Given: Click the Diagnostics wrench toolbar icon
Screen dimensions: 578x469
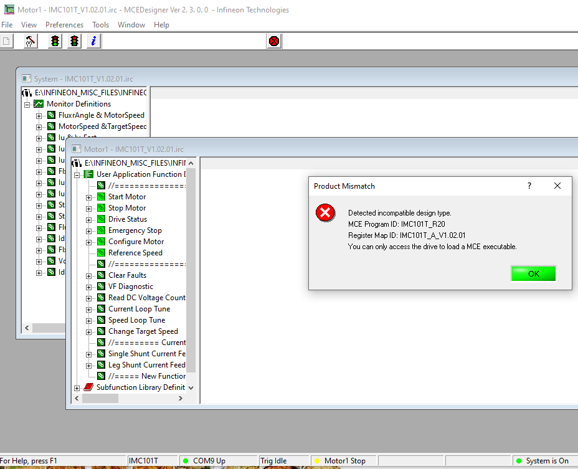Looking at the screenshot, I should [x=30, y=40].
